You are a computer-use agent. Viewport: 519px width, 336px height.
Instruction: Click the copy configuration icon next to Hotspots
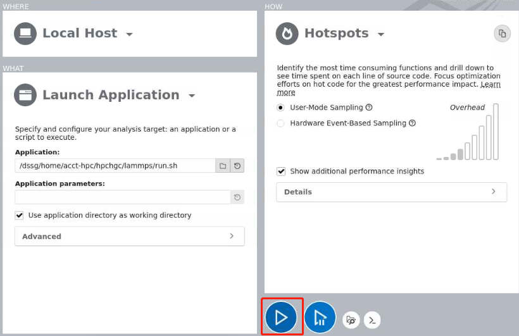pyautogui.click(x=502, y=34)
